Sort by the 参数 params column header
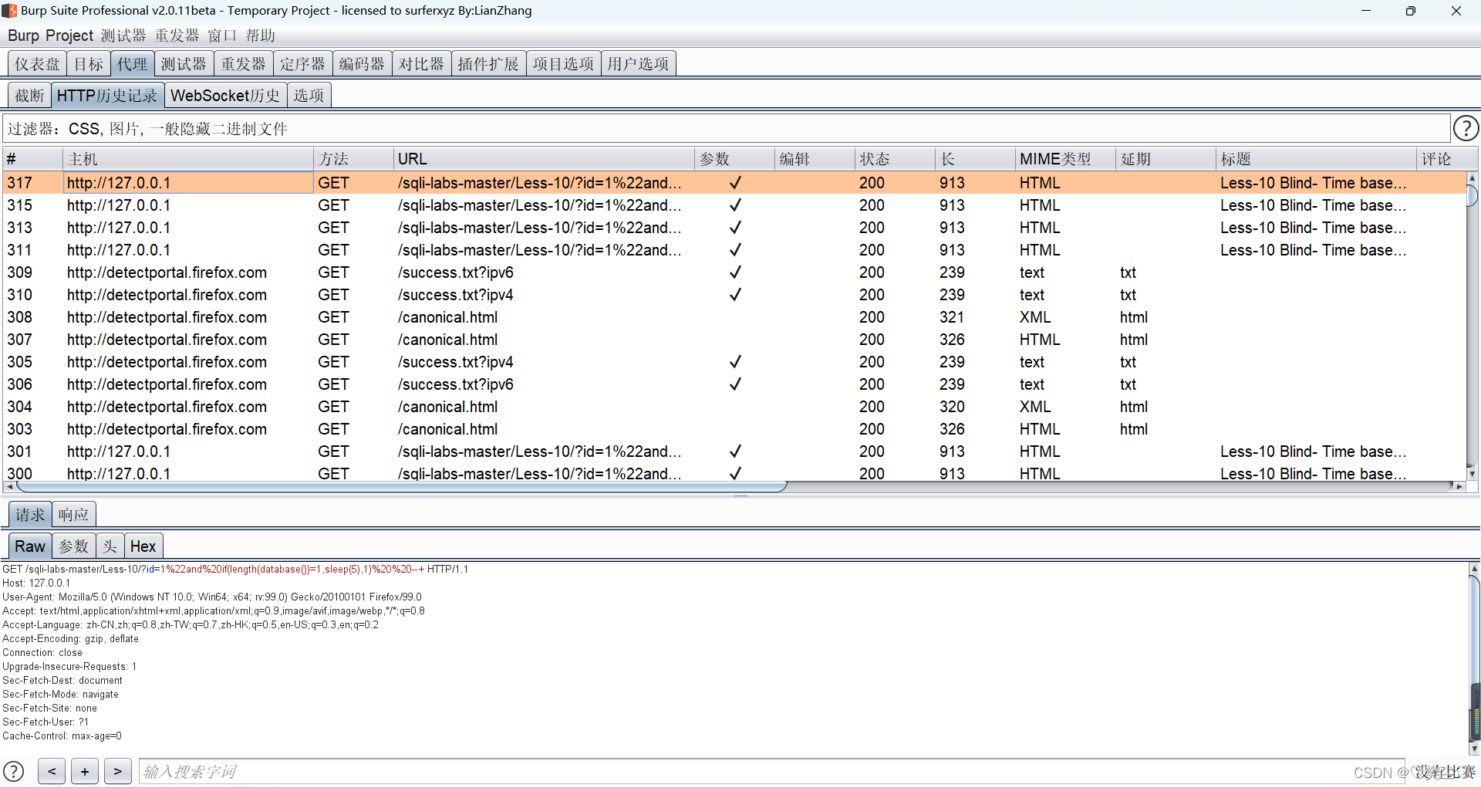Screen dimensions: 1481x788 click(735, 159)
